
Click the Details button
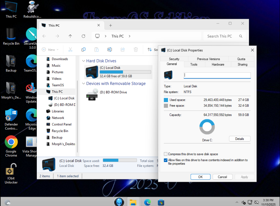tap(239, 139)
